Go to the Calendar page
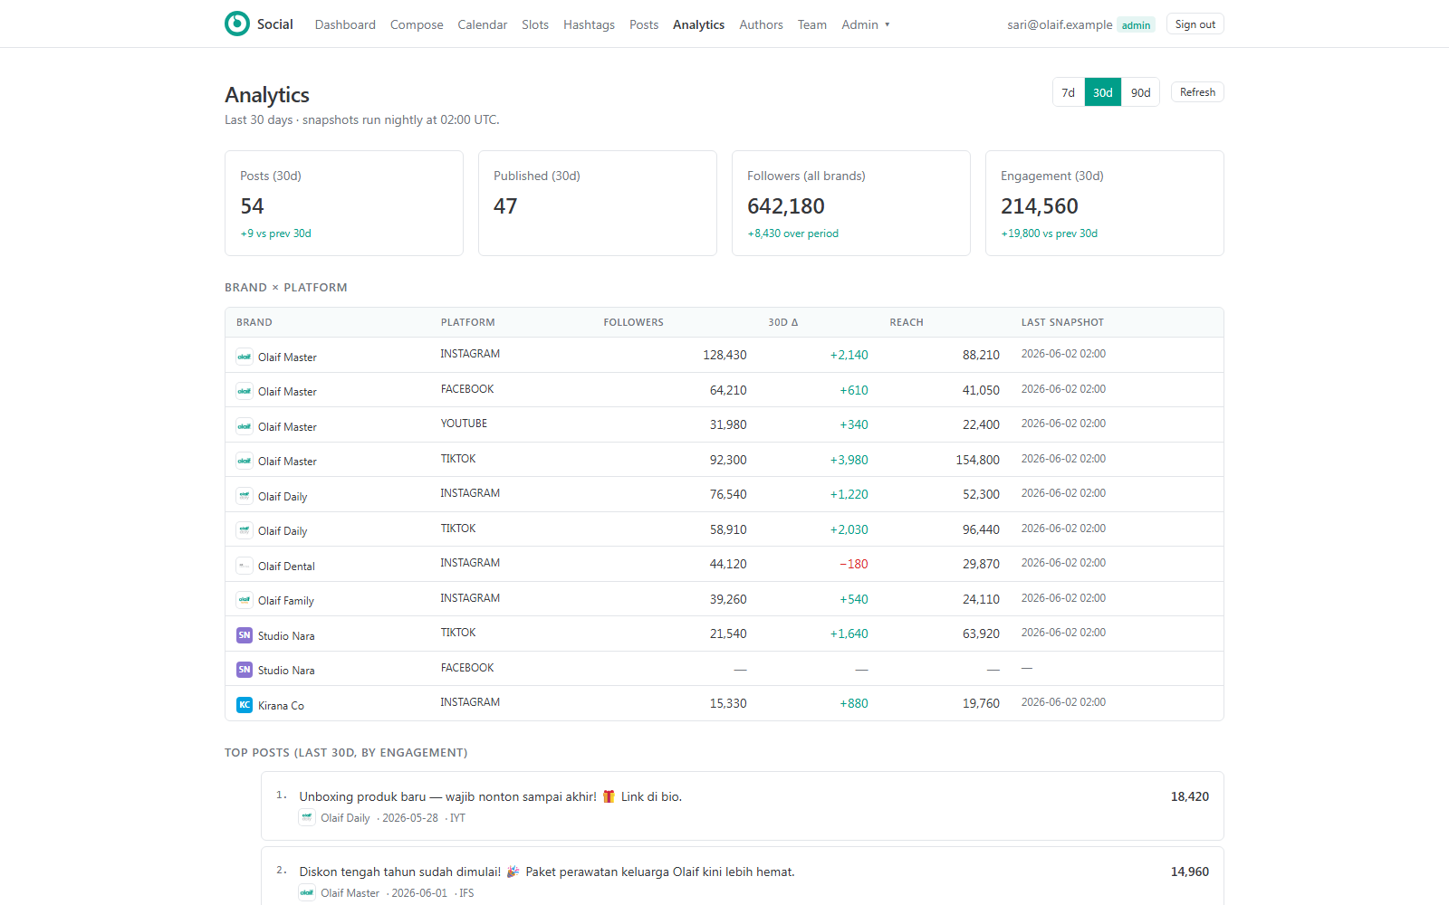The image size is (1449, 905). tap(483, 24)
